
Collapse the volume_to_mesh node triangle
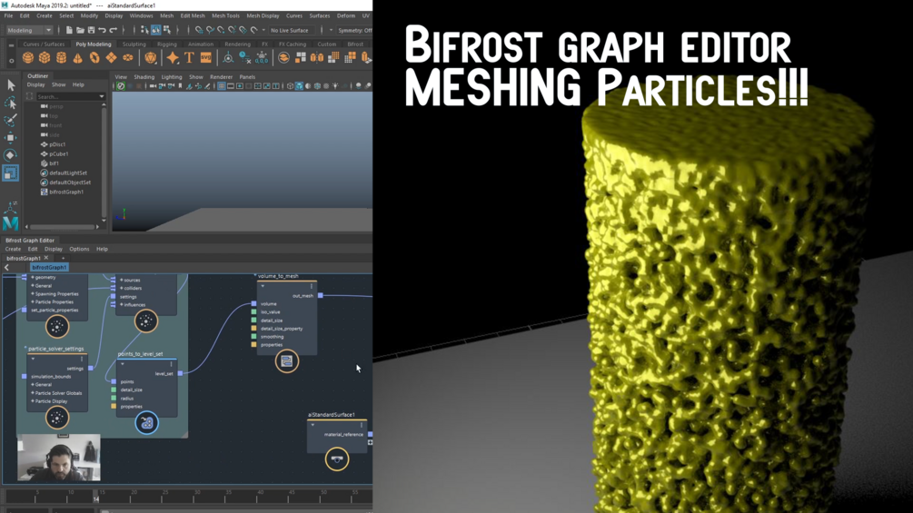263,286
